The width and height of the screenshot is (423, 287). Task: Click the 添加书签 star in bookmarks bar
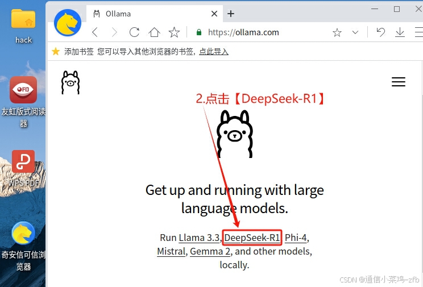(56, 51)
